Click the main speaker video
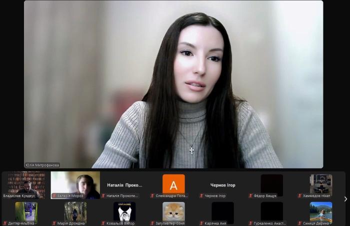The image size is (350, 226). tap(173, 85)
